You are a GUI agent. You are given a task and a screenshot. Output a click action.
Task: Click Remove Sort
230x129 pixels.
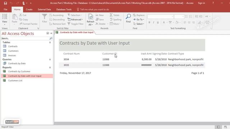[x=57, y=24]
